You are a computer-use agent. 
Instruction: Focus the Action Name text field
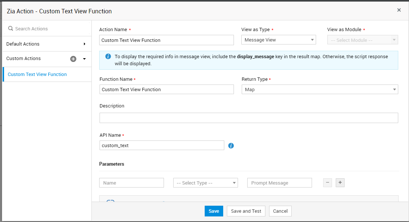pyautogui.click(x=167, y=40)
